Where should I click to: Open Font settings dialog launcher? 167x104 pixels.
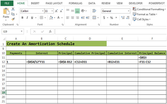tap(63, 25)
